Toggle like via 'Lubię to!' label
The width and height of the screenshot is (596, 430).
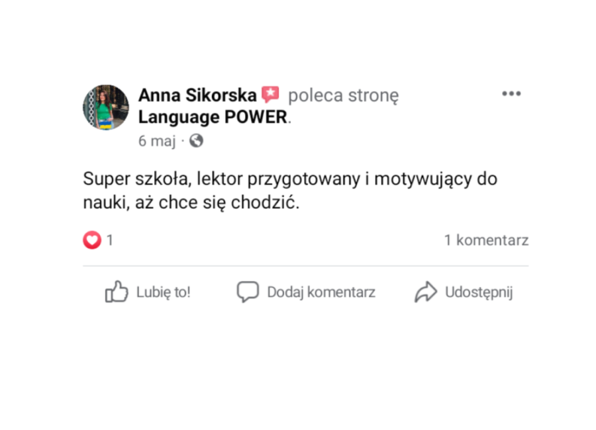tap(163, 292)
